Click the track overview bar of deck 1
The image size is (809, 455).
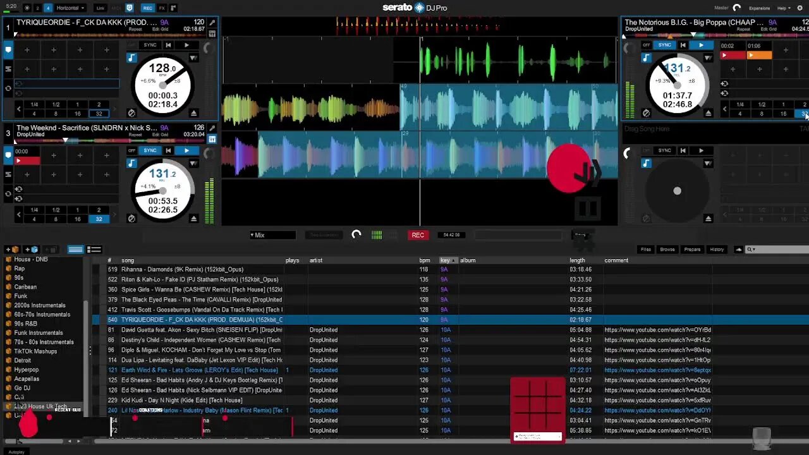(x=110, y=35)
